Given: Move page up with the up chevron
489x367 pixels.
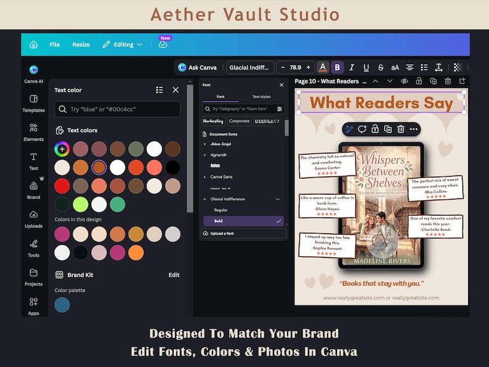Looking at the screenshot, I should pyautogui.click(x=376, y=81).
